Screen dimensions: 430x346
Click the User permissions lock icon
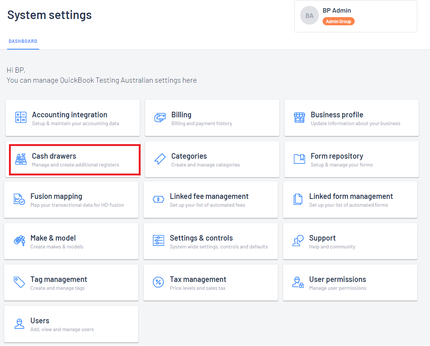coord(298,282)
